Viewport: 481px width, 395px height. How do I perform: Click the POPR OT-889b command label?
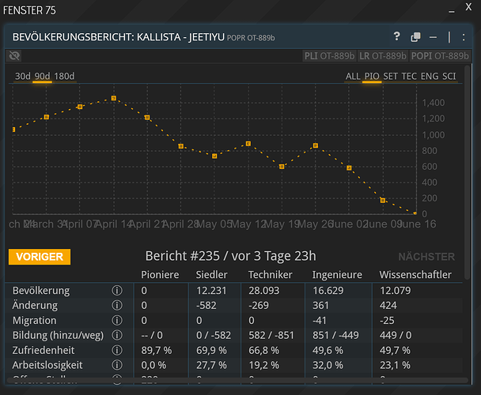click(251, 38)
